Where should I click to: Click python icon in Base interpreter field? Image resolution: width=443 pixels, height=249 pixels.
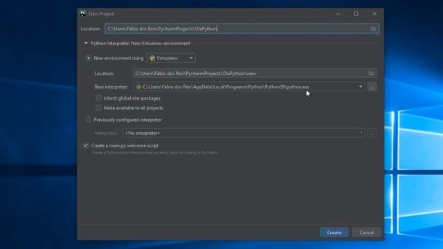pyautogui.click(x=138, y=86)
